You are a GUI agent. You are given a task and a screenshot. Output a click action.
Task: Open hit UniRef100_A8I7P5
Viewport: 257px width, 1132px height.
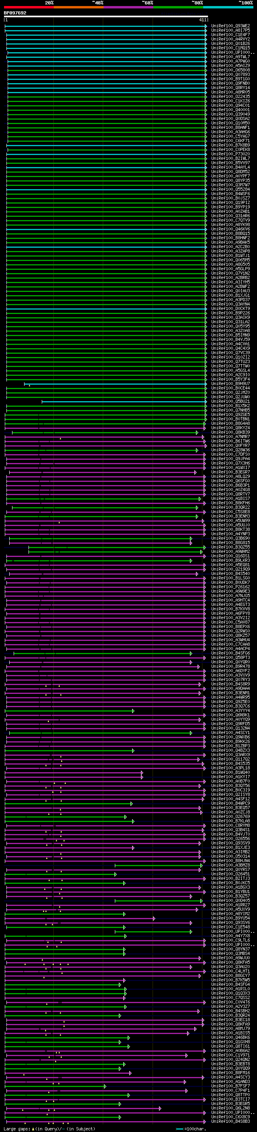point(230,31)
